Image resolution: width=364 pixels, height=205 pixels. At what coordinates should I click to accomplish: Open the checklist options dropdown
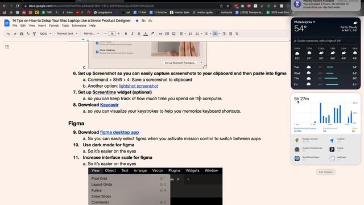pos(201,34)
